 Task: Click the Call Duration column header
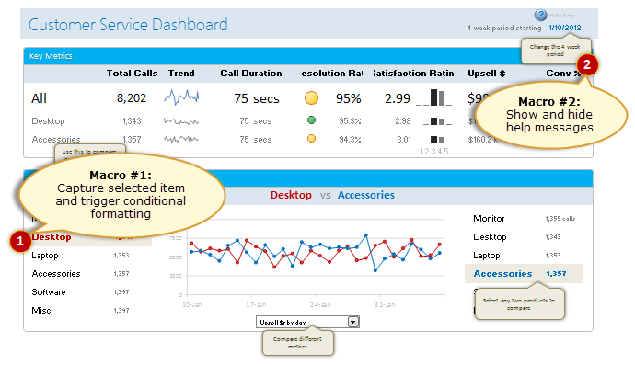pos(251,74)
